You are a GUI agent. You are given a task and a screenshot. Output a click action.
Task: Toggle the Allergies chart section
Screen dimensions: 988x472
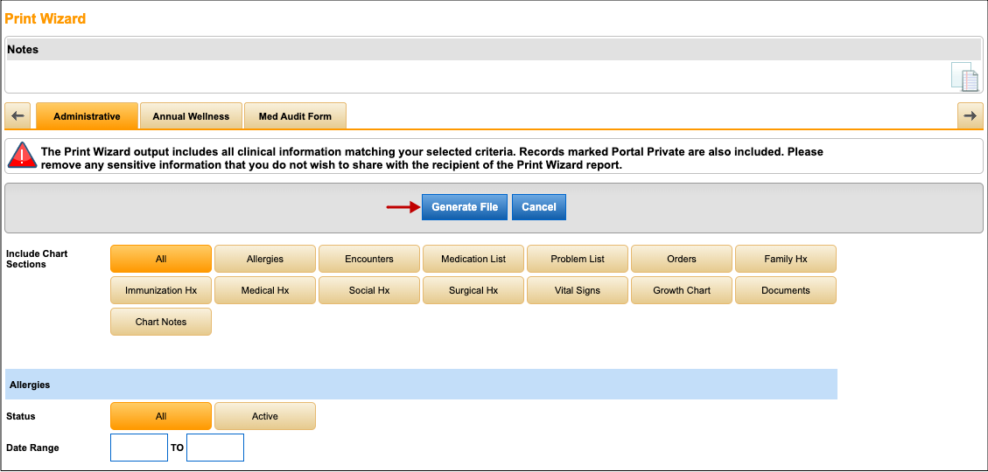tap(265, 259)
